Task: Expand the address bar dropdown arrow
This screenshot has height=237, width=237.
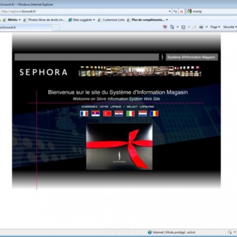Action: pyautogui.click(x=170, y=11)
